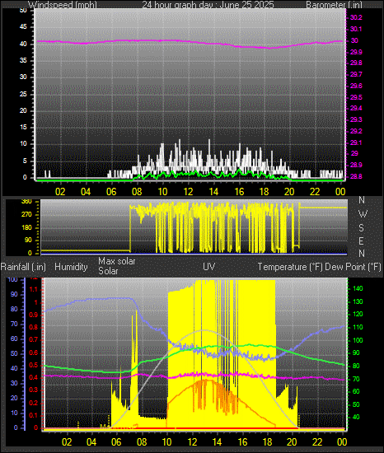The height and width of the screenshot is (453, 384).
Task: Click the 5 mark on windspeed axis
Action: coord(25,161)
